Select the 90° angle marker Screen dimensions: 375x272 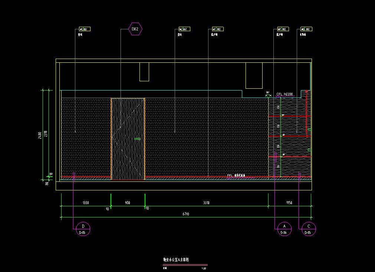[268, 93]
